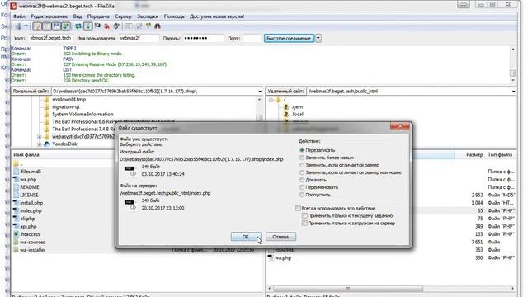Expand the YandexDisk tree node
This screenshot has width=528, height=297.
40,144
